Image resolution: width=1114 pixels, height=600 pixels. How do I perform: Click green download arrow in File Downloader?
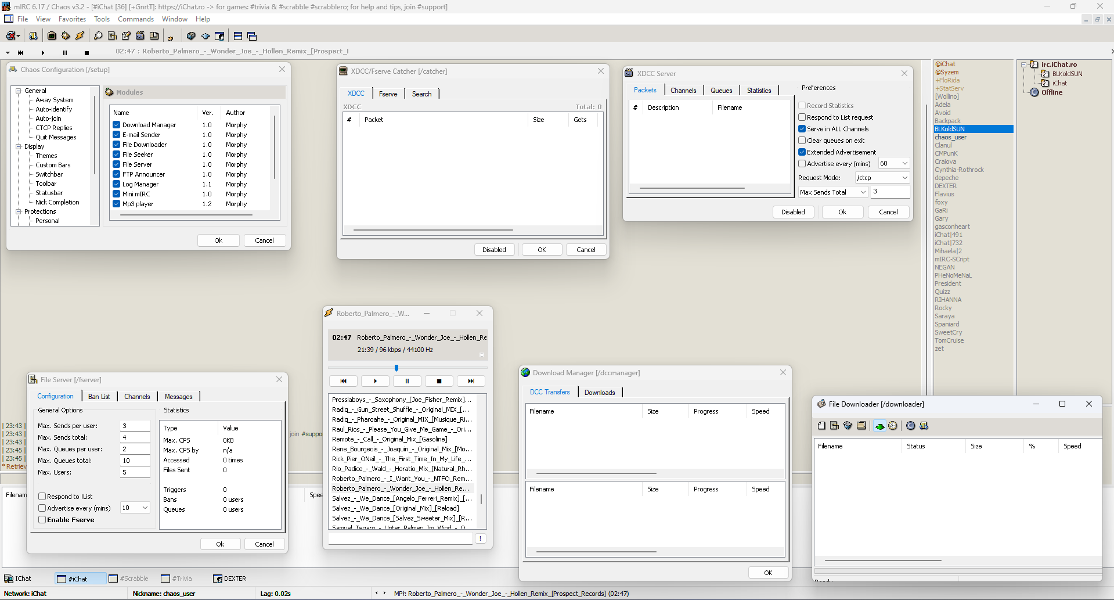click(879, 426)
